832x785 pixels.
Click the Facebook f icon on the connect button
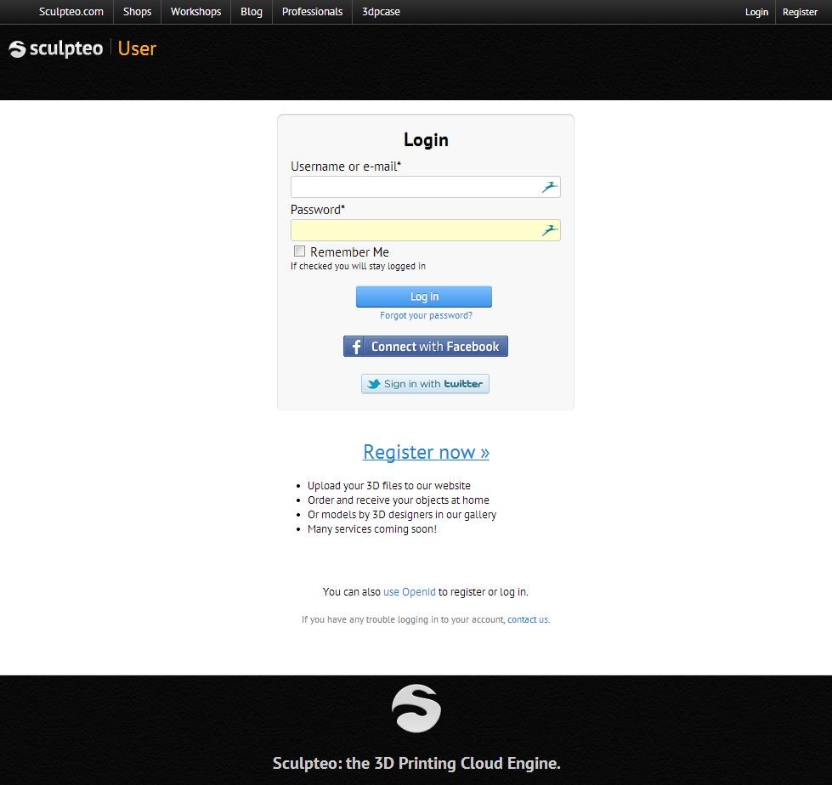tap(357, 347)
